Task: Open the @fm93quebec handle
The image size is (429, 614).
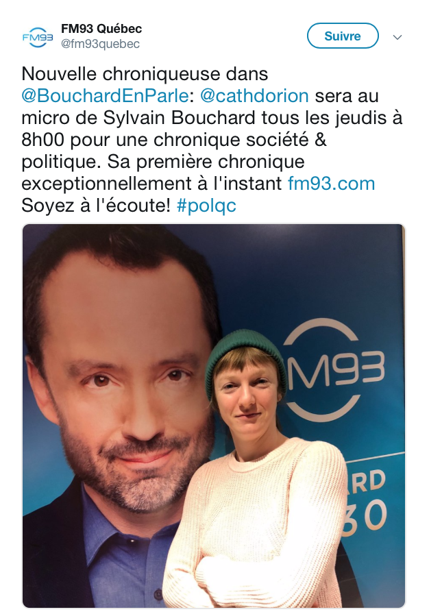Action: 100,44
